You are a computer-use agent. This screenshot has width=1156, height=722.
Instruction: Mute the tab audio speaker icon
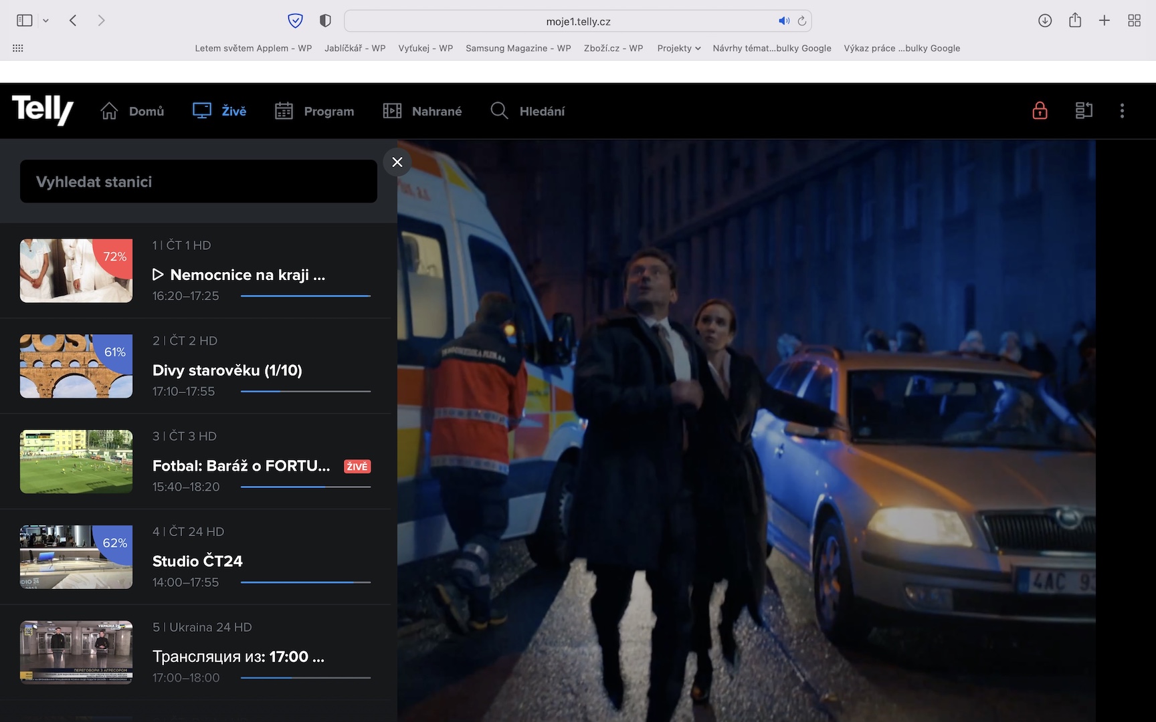(x=784, y=21)
